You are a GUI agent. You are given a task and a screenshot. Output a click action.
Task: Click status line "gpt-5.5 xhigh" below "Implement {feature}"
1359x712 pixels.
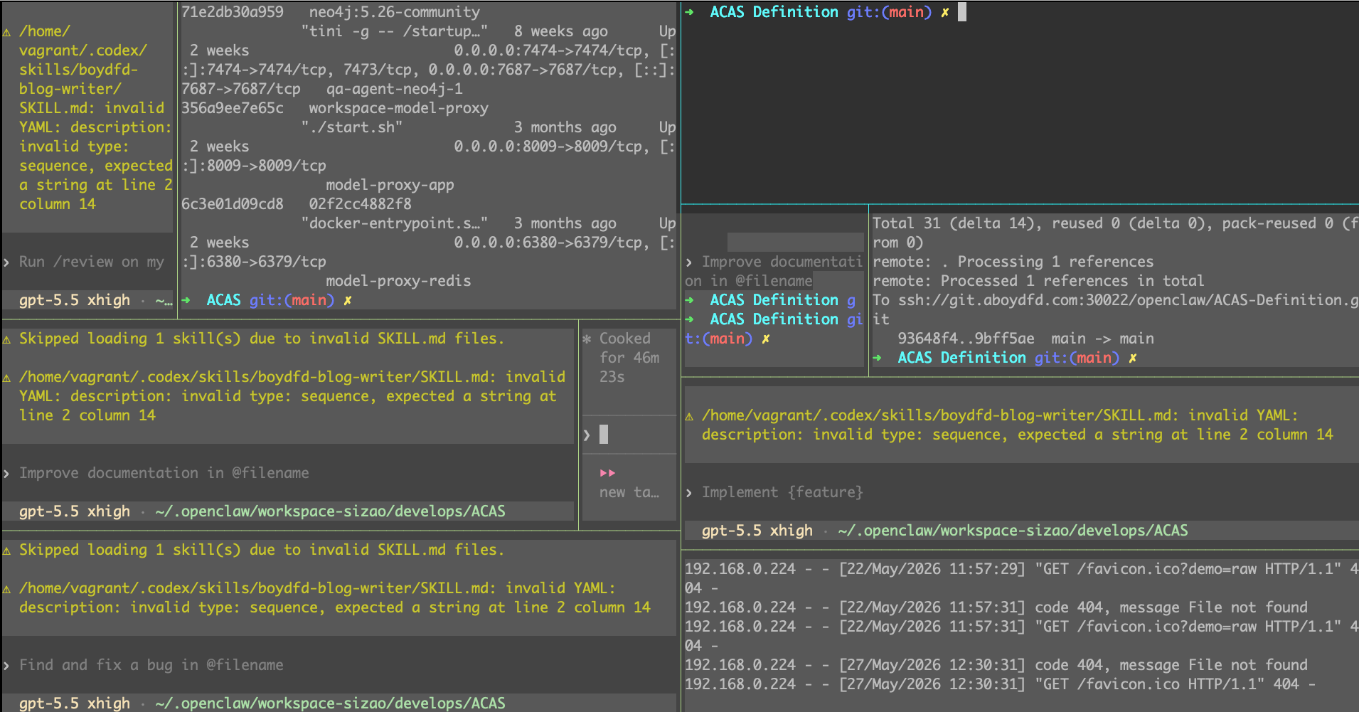757,531
